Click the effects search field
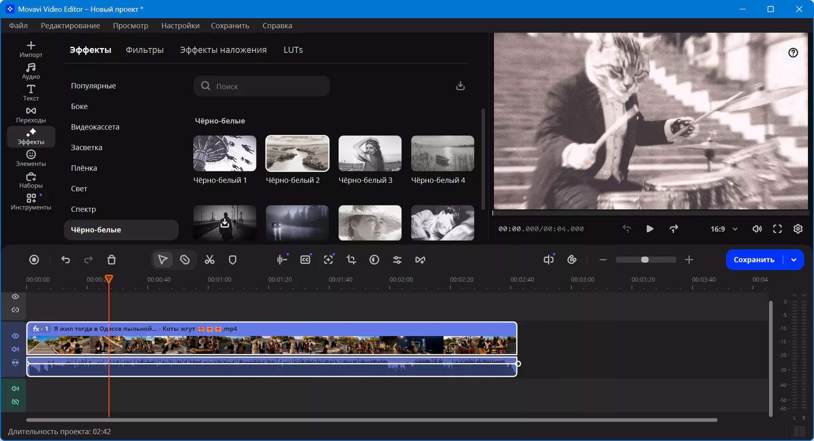The width and height of the screenshot is (814, 441). pyautogui.click(x=262, y=86)
